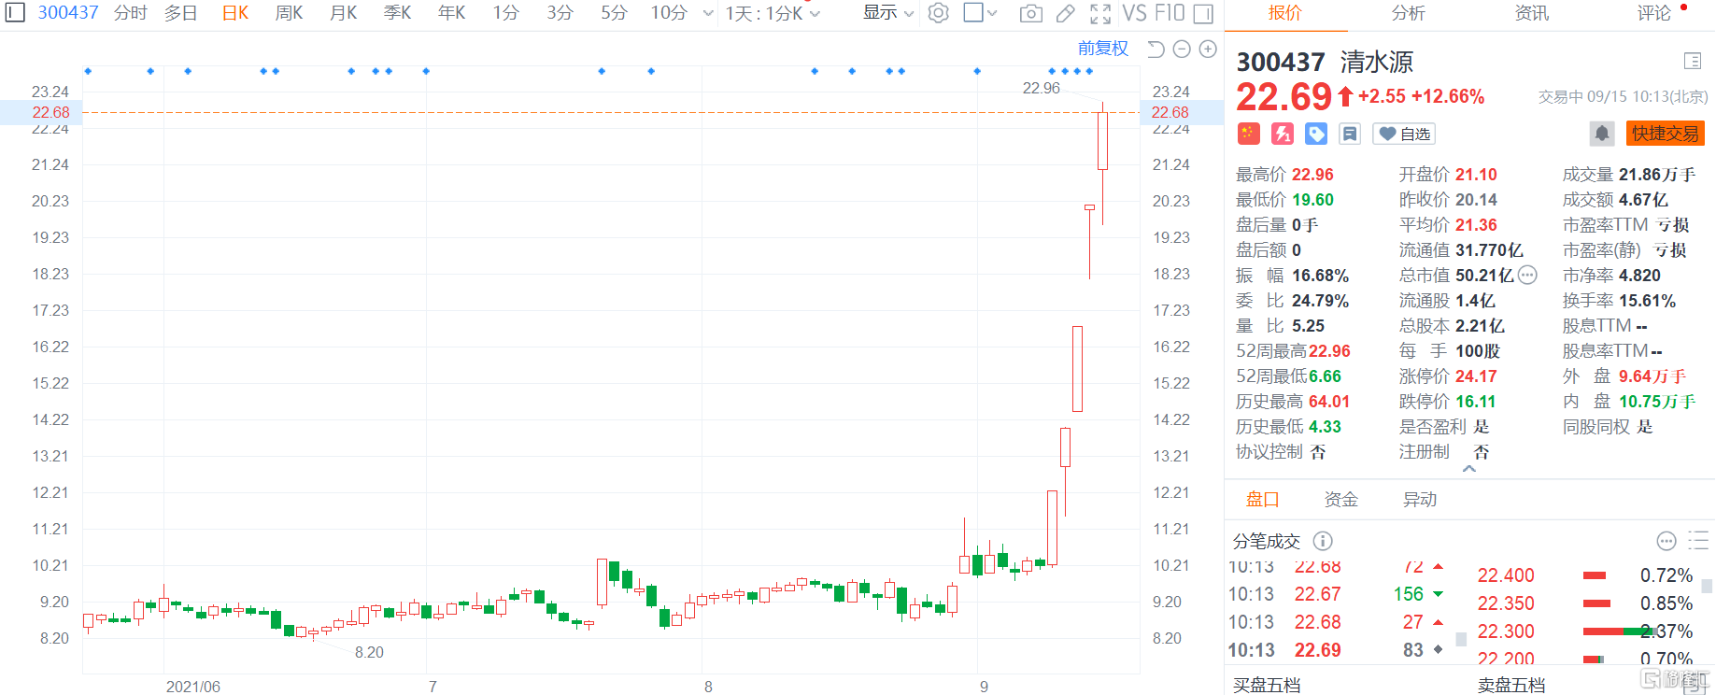Collapse the quote details panel chevron
1716x695 pixels.
pyautogui.click(x=1469, y=469)
